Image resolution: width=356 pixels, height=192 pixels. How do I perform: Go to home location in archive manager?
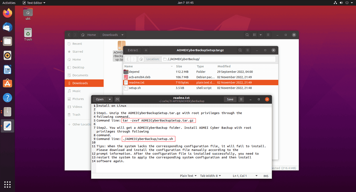pyautogui.click(x=141, y=59)
